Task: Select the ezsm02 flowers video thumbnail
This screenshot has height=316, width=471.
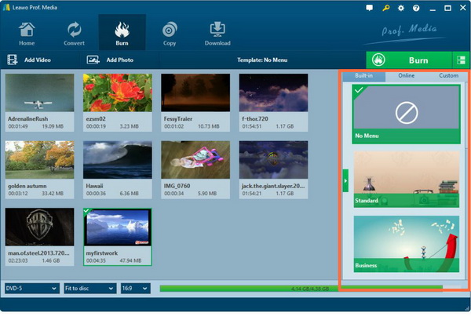Action: [x=118, y=93]
